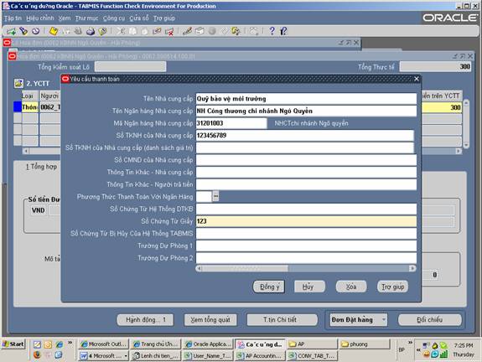
Task: Click the Save toolbar icon
Action: click(x=54, y=31)
